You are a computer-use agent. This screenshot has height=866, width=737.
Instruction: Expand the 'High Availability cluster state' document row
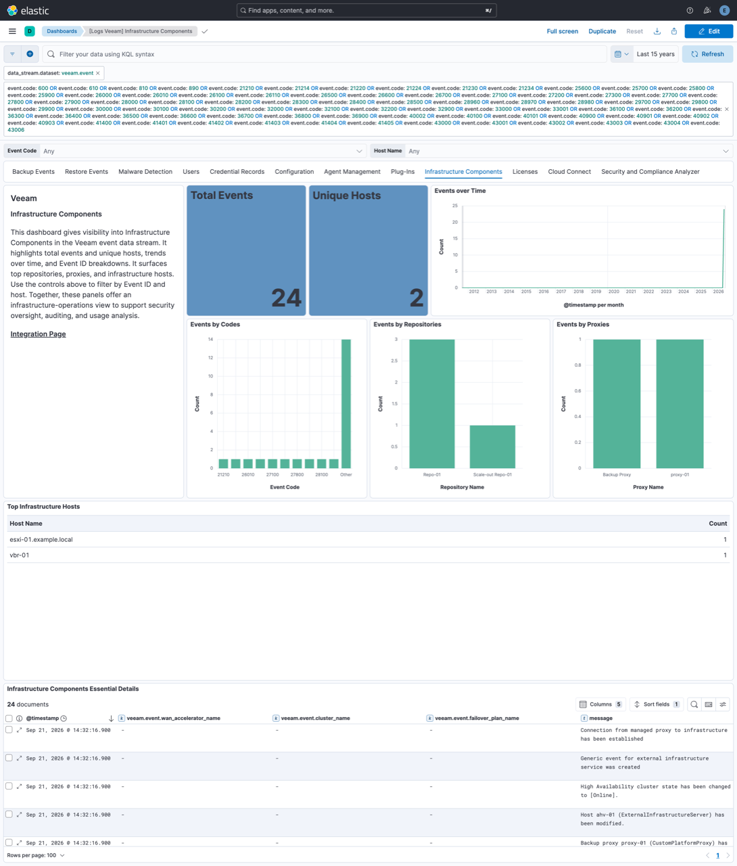point(20,787)
